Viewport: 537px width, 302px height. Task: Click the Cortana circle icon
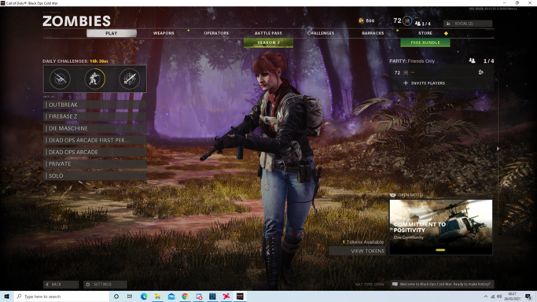coord(116,296)
